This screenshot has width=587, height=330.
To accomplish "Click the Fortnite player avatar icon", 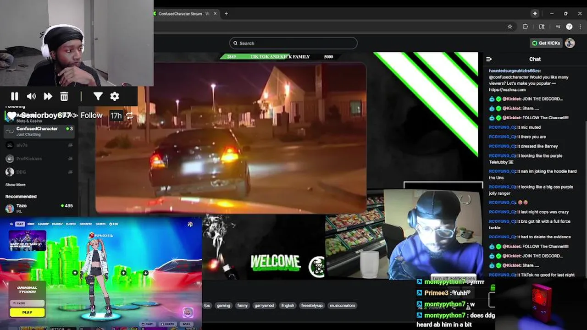I will point(190,224).
